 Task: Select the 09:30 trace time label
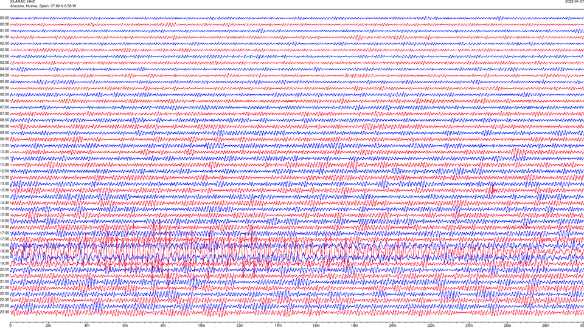(5, 139)
